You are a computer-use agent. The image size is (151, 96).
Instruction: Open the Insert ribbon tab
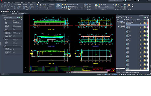9,3
